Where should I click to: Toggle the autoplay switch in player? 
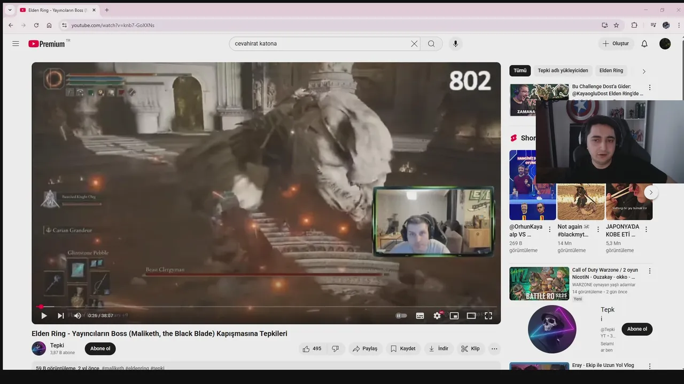pos(401,316)
